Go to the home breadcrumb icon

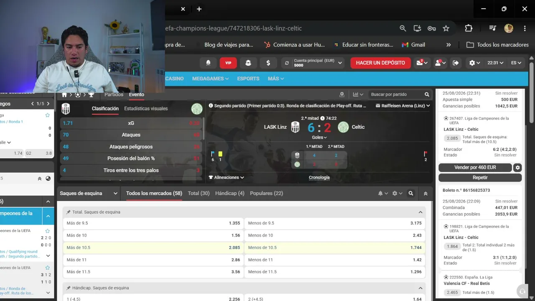(x=64, y=94)
